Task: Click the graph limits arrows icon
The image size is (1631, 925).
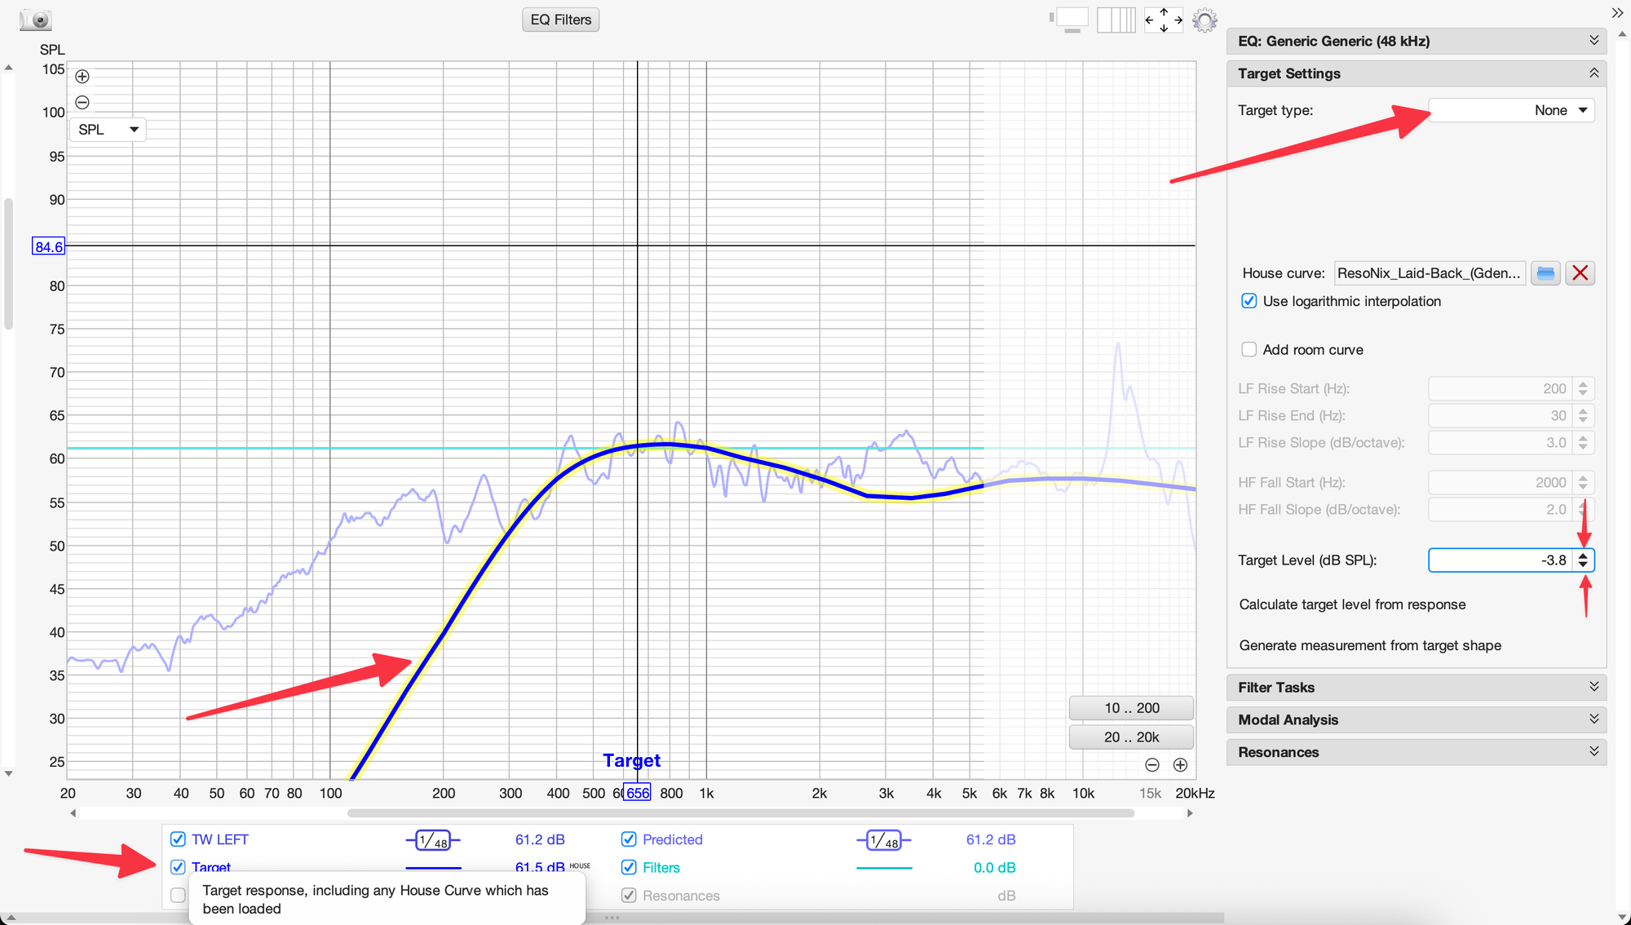Action: 1164,20
